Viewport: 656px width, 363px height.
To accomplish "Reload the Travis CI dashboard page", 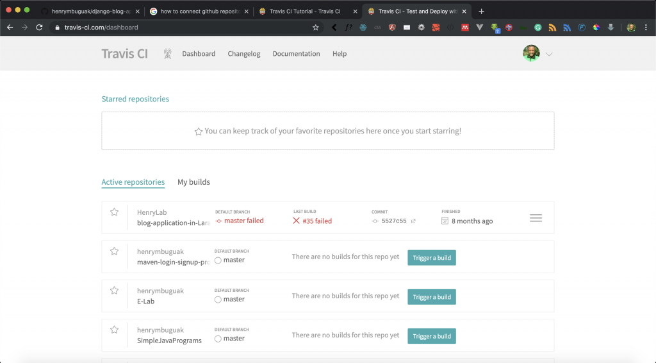I will 39,27.
